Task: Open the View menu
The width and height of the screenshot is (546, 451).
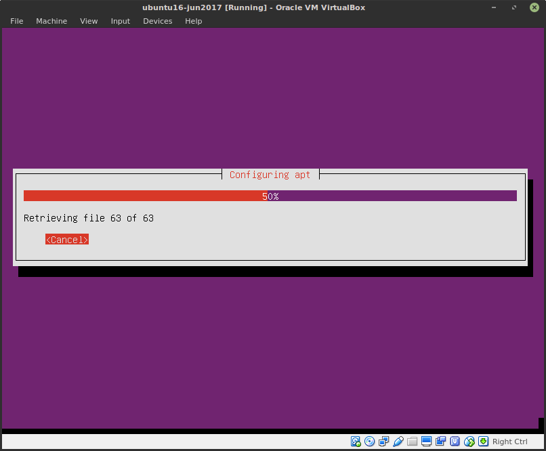Action: (89, 21)
